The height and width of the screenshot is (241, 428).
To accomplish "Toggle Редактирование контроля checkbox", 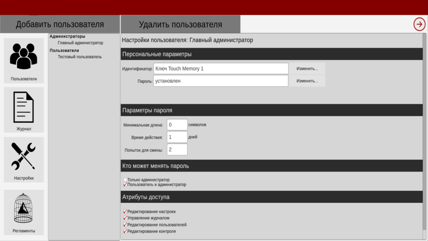I will (125, 231).
